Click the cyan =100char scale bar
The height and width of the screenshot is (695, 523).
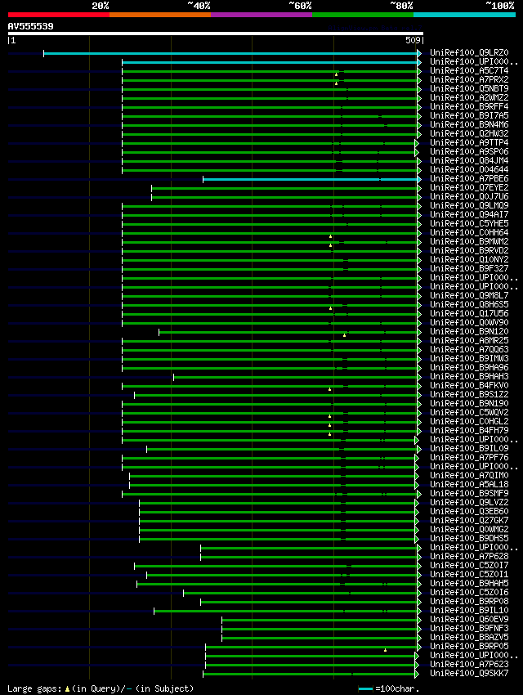click(365, 689)
